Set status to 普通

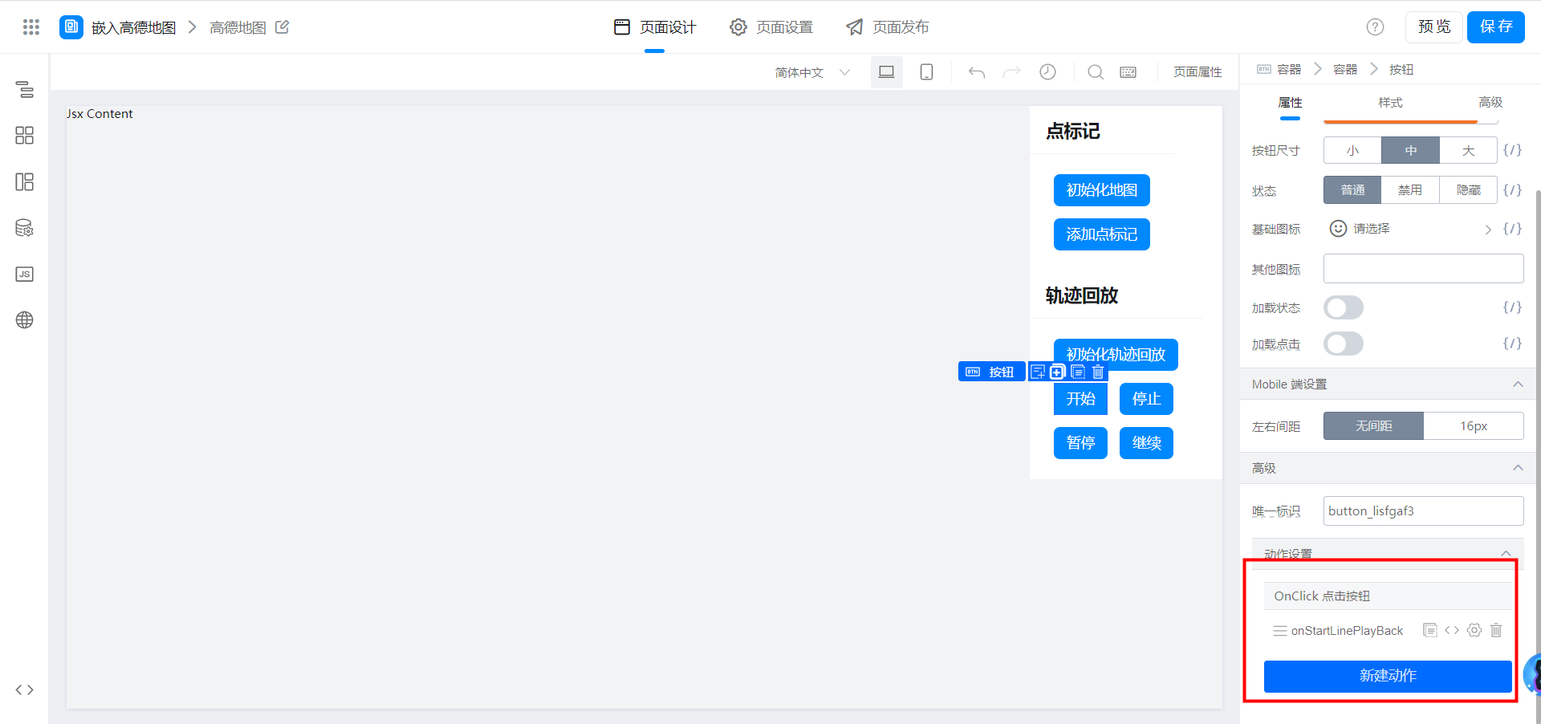[1352, 190]
